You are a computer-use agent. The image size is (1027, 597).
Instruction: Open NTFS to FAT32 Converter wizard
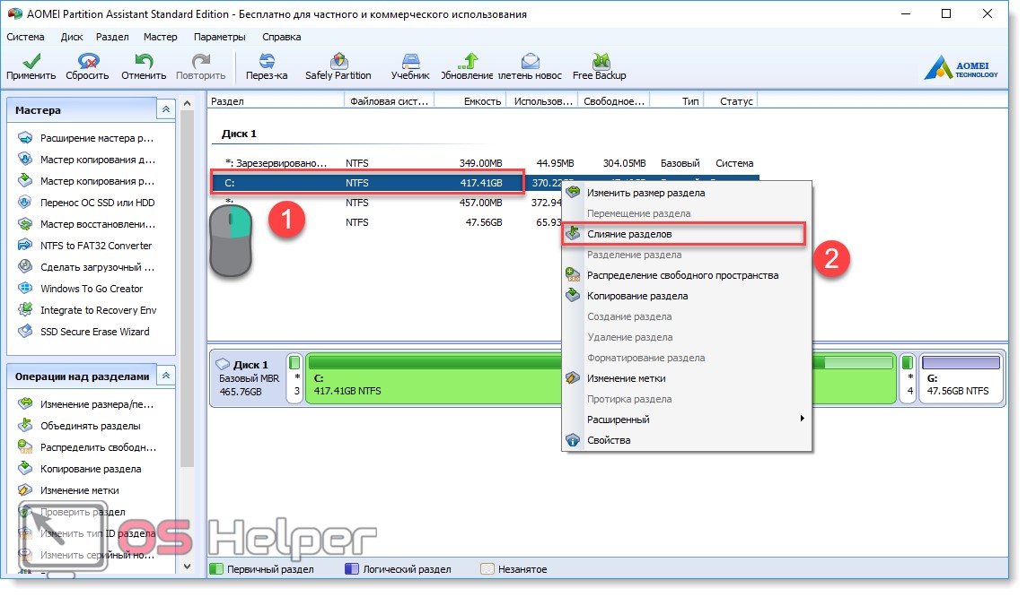[95, 246]
